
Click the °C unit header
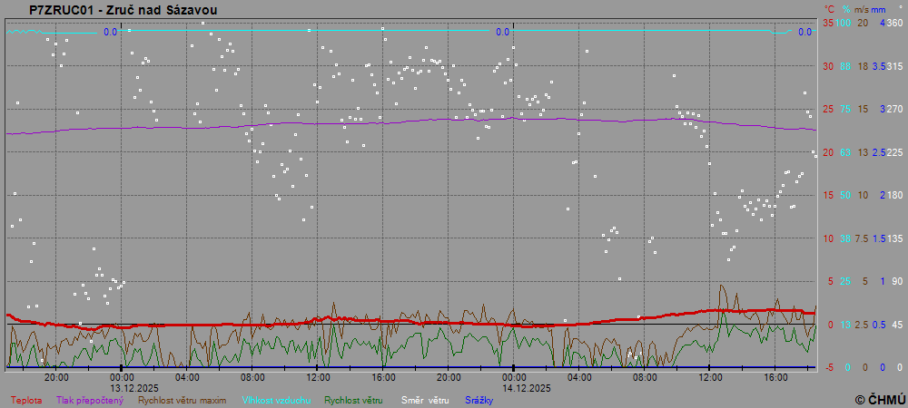click(828, 9)
